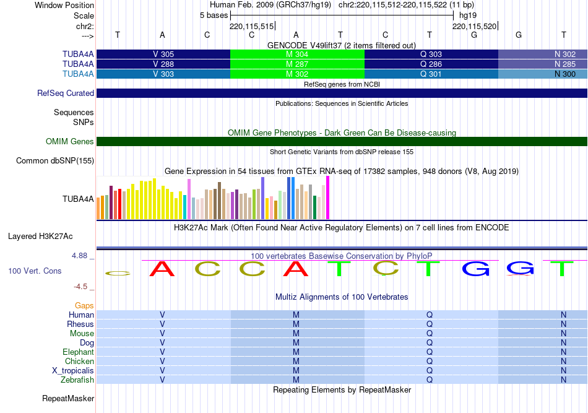Click the Human Feb. 2009 (GRCh37/hg19) text

[270, 5]
